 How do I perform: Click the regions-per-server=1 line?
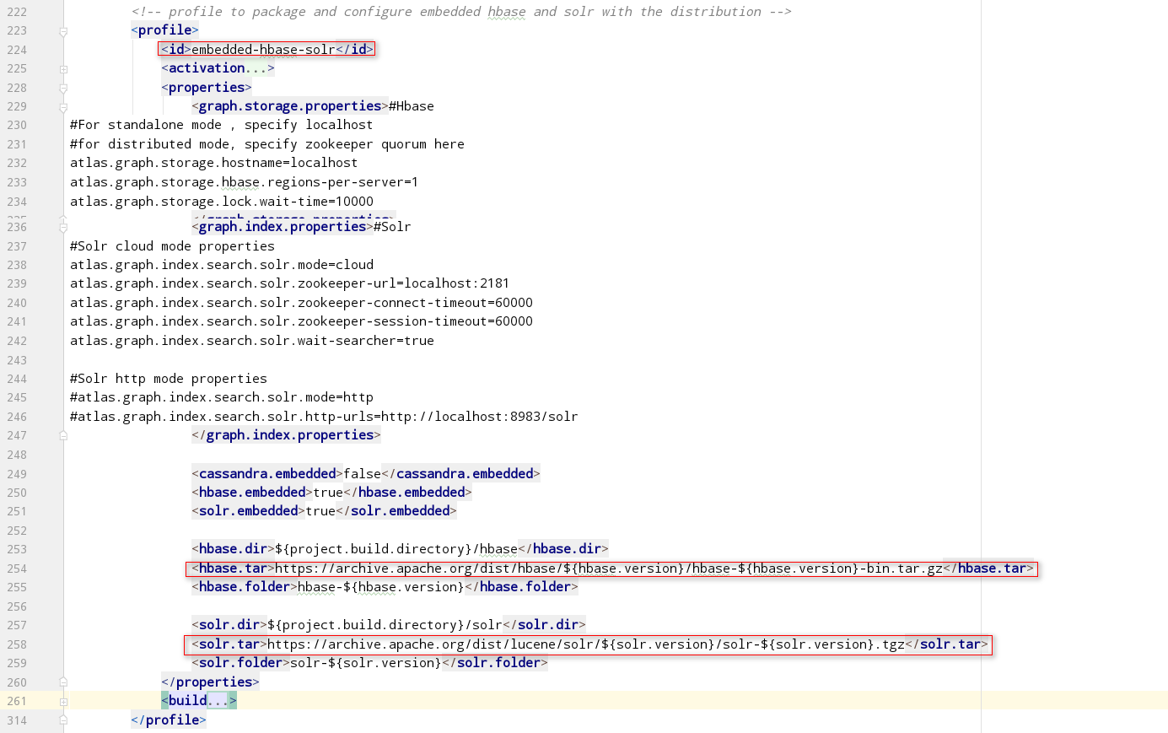[x=245, y=182]
